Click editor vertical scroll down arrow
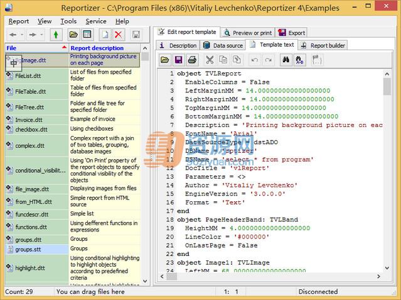Viewport: 401px width, 300px height. click(387, 268)
